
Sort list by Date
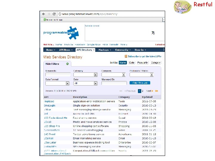click(132, 63)
